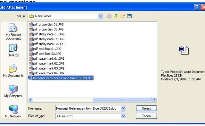Viewport: 205px width, 126px height.
Task: Click icon of pdf text box 02.JPG
Action: click(31, 54)
